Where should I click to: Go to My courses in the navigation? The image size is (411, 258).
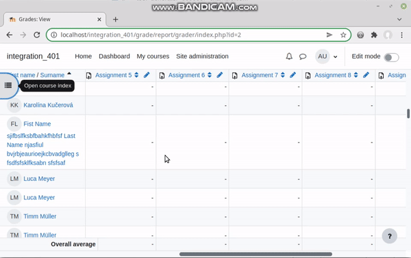click(x=153, y=57)
